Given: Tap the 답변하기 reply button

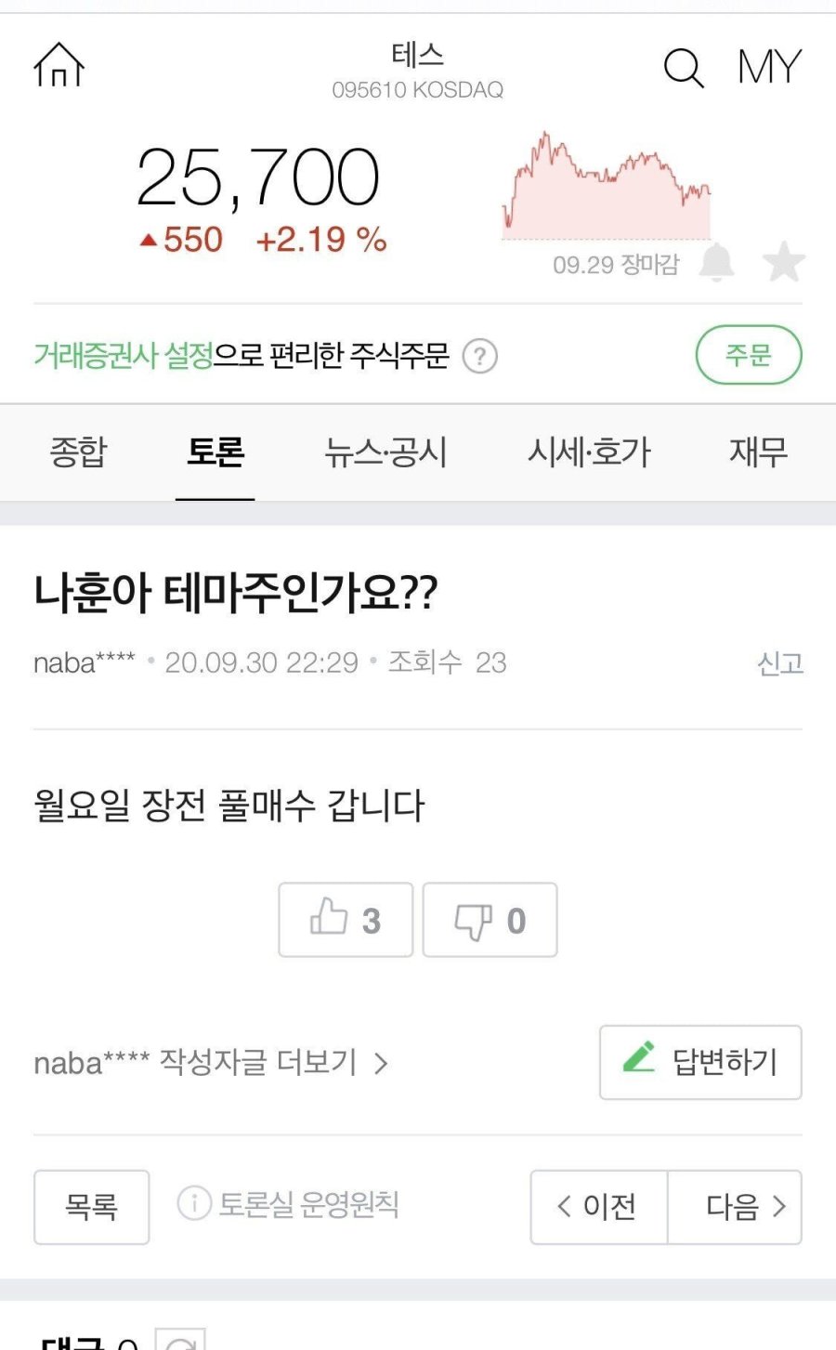Looking at the screenshot, I should (700, 1062).
